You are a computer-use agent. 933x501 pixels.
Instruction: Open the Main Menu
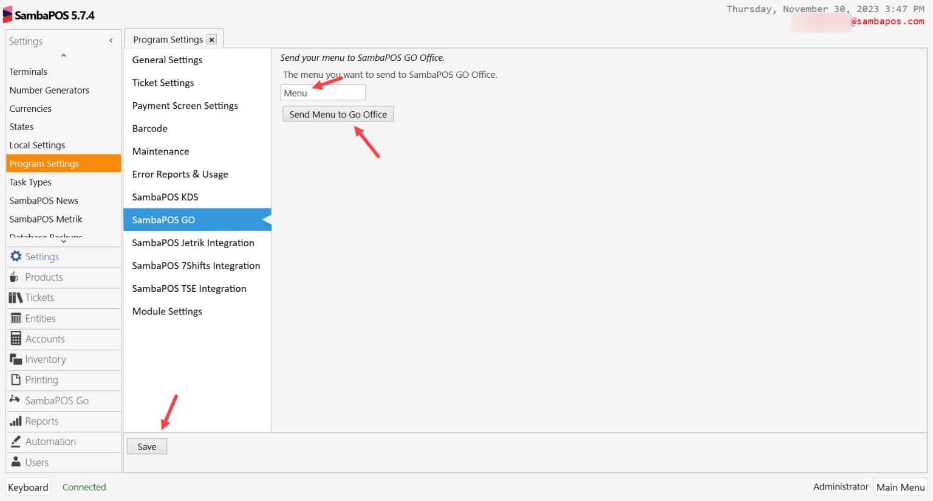point(900,487)
